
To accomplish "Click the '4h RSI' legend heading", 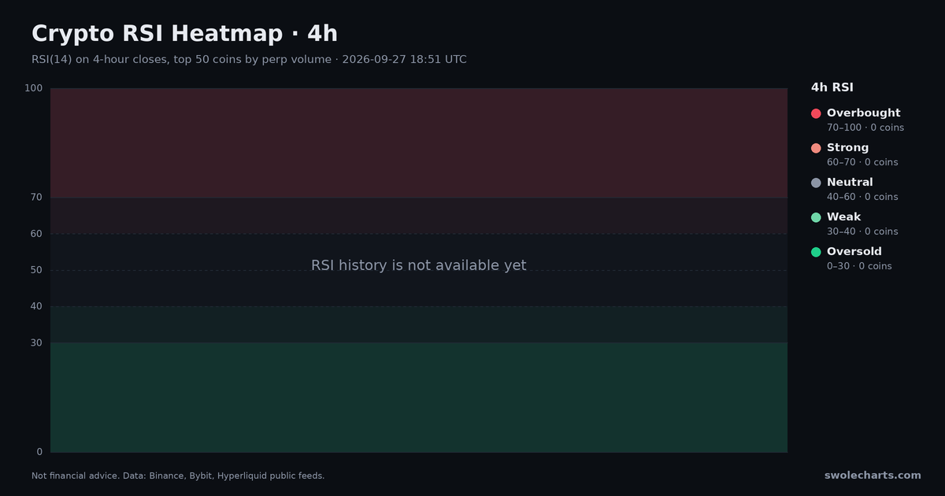I will coord(832,87).
